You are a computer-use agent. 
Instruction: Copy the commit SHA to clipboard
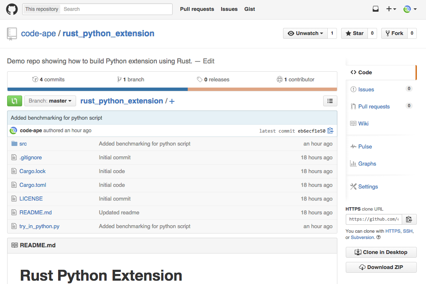pyautogui.click(x=331, y=131)
